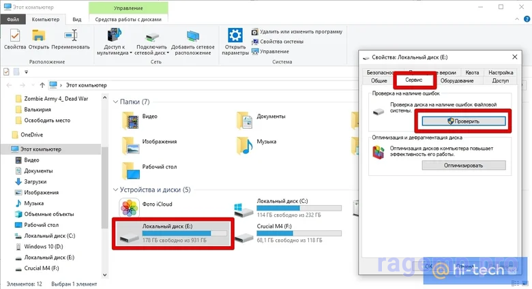
Task: Click Добавить сетевое расположение icon
Action: click(x=193, y=35)
